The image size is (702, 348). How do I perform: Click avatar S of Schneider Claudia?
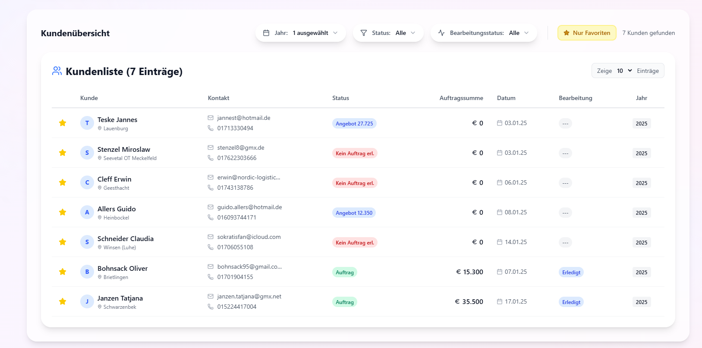(x=87, y=242)
